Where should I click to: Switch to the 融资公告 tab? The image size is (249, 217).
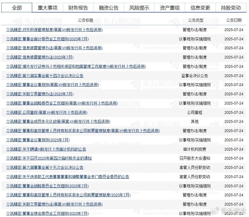pyautogui.click(x=109, y=8)
